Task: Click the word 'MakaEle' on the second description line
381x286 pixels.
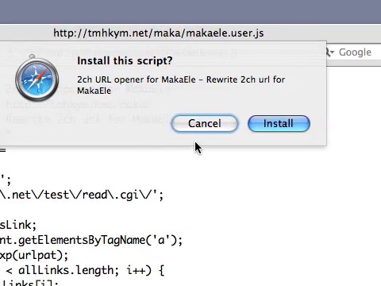Action: pyautogui.click(x=94, y=91)
